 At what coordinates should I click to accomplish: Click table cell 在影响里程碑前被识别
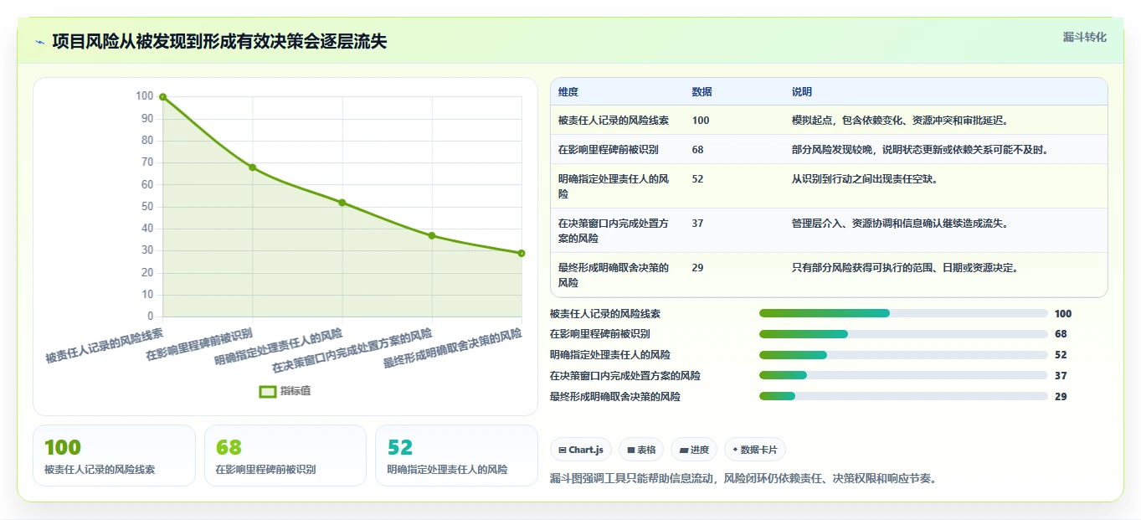pos(609,150)
